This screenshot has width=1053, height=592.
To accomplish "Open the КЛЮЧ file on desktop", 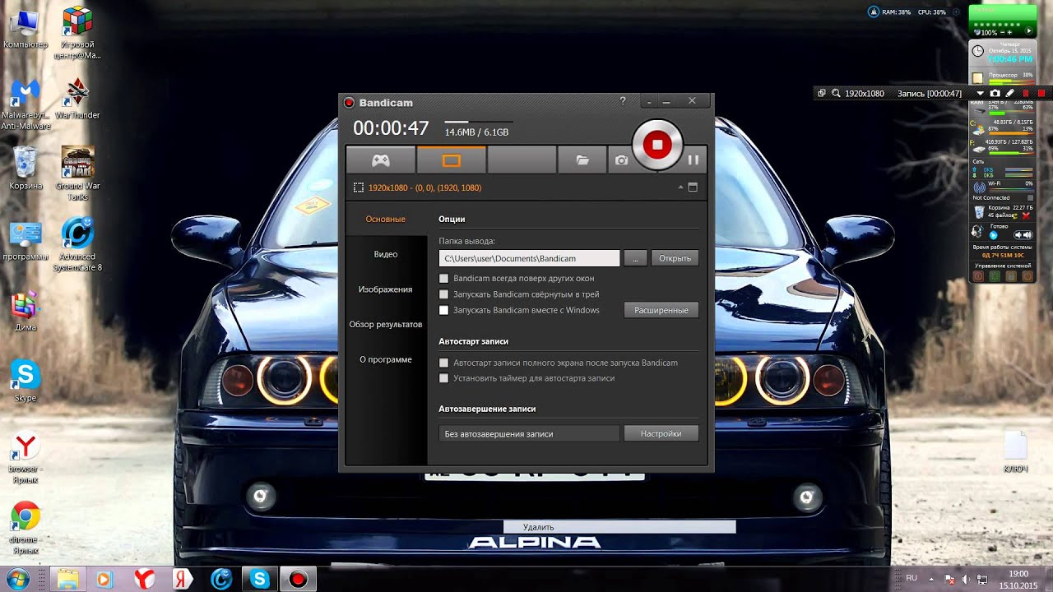I will coord(1016,451).
